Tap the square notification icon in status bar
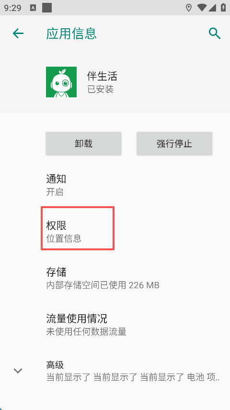The width and height of the screenshot is (230, 410). (x=47, y=8)
